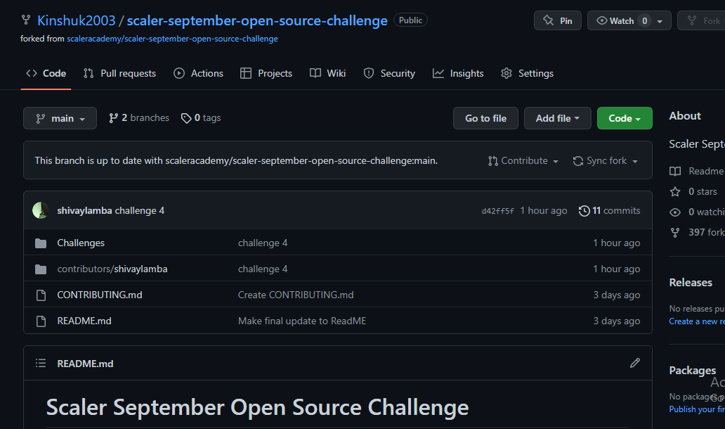Switch to the Code tab
The width and height of the screenshot is (725, 429).
click(x=46, y=73)
